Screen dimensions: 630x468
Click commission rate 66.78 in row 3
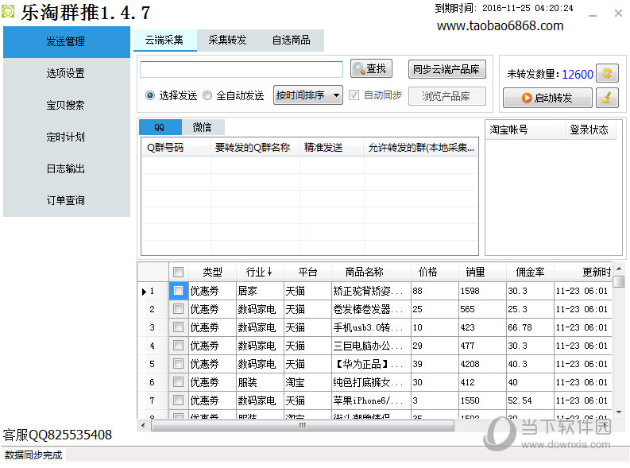pos(531,327)
